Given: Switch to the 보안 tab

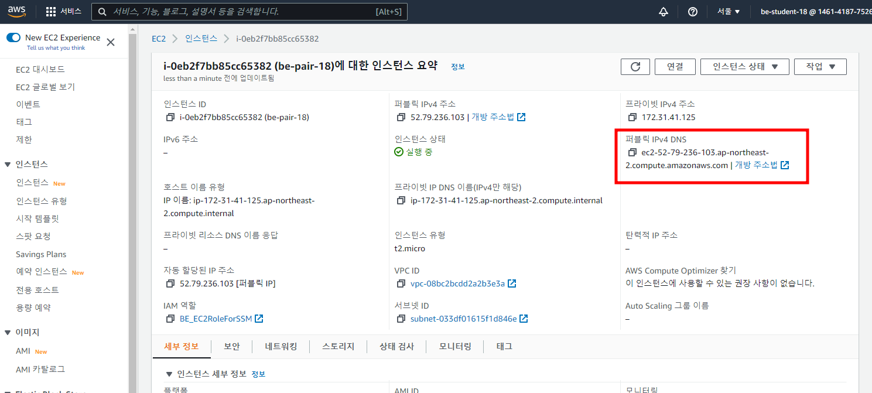Looking at the screenshot, I should click(232, 346).
